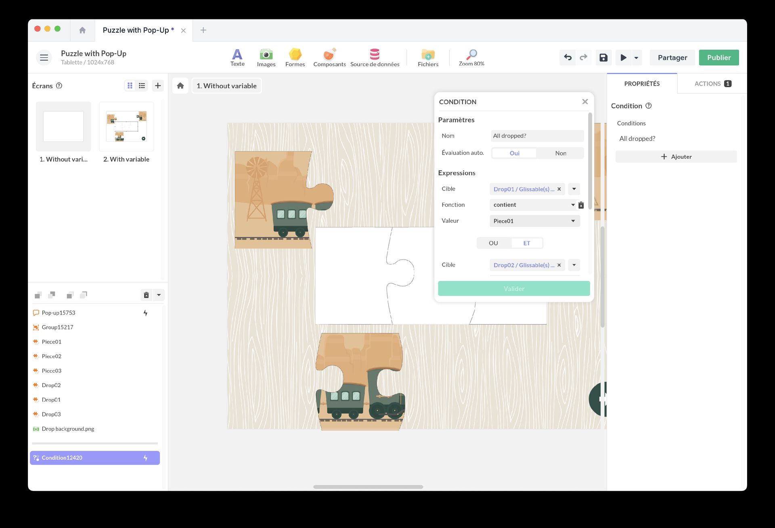Open the Fonction contient dropdown
This screenshot has height=528, width=775.
[x=534, y=205]
